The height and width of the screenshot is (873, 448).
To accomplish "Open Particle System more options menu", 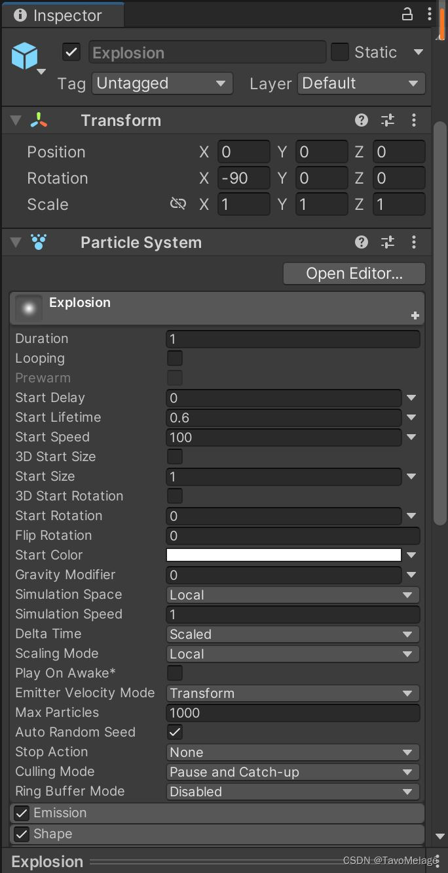I will pos(414,242).
